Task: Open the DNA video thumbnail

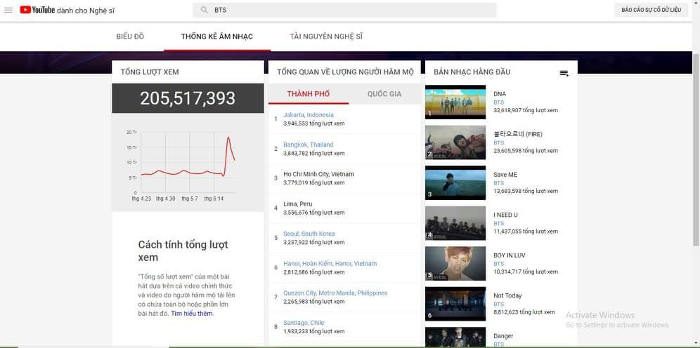Action: 455,102
